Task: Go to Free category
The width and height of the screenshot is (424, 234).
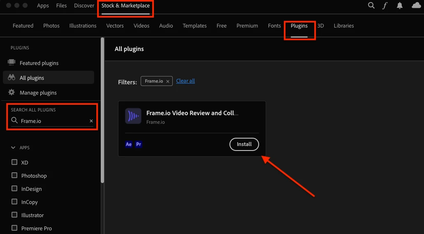Action: click(222, 25)
